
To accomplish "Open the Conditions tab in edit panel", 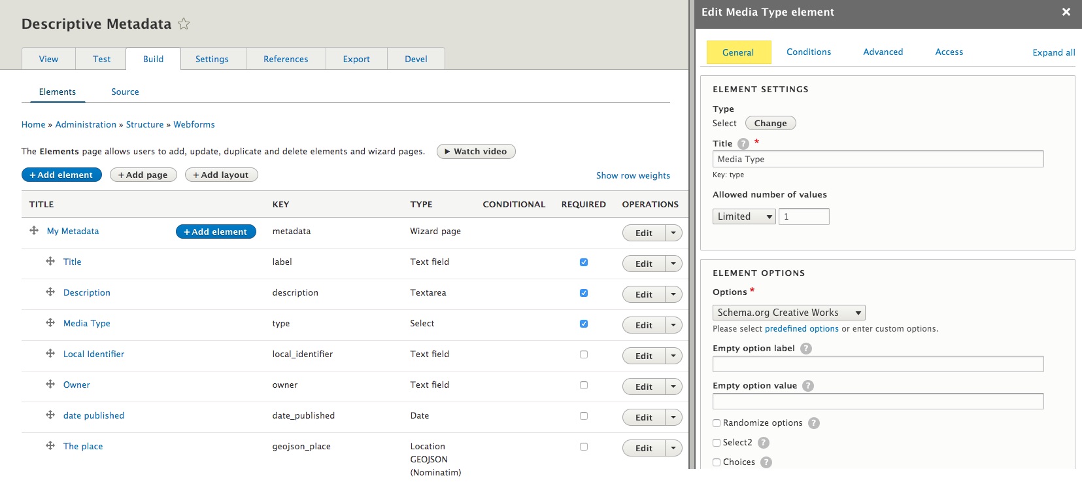I will tap(809, 52).
